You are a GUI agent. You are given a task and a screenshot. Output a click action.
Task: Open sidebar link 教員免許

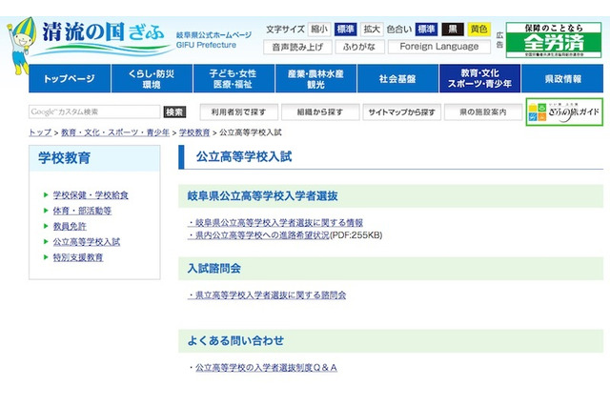(x=70, y=226)
